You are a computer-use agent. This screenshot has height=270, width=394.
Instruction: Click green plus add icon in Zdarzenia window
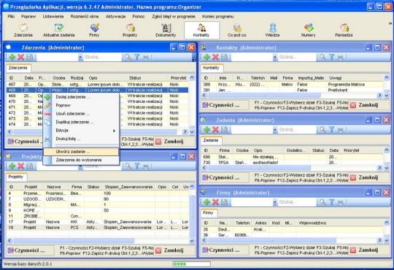[12, 58]
